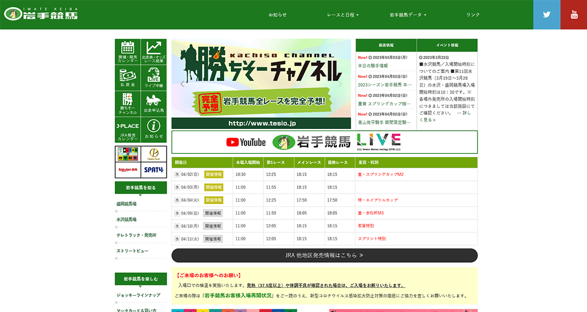This screenshot has width=587, height=312.
Task: Click the 開催情報 button for 04/10(月)
Action: coord(213,226)
